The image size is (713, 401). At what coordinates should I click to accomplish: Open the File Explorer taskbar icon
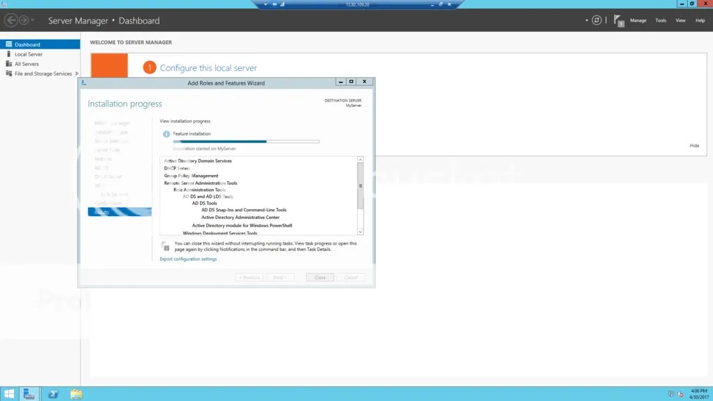click(x=77, y=394)
